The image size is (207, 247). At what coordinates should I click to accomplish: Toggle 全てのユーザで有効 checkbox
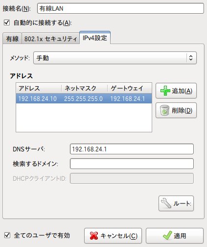coord(7,235)
